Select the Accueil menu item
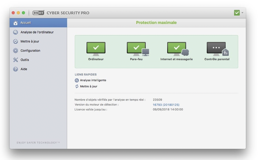Viewport: 259px width, 160px height. click(38, 23)
